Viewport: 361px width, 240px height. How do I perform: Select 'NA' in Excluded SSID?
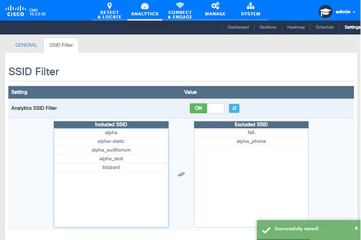tap(251, 133)
